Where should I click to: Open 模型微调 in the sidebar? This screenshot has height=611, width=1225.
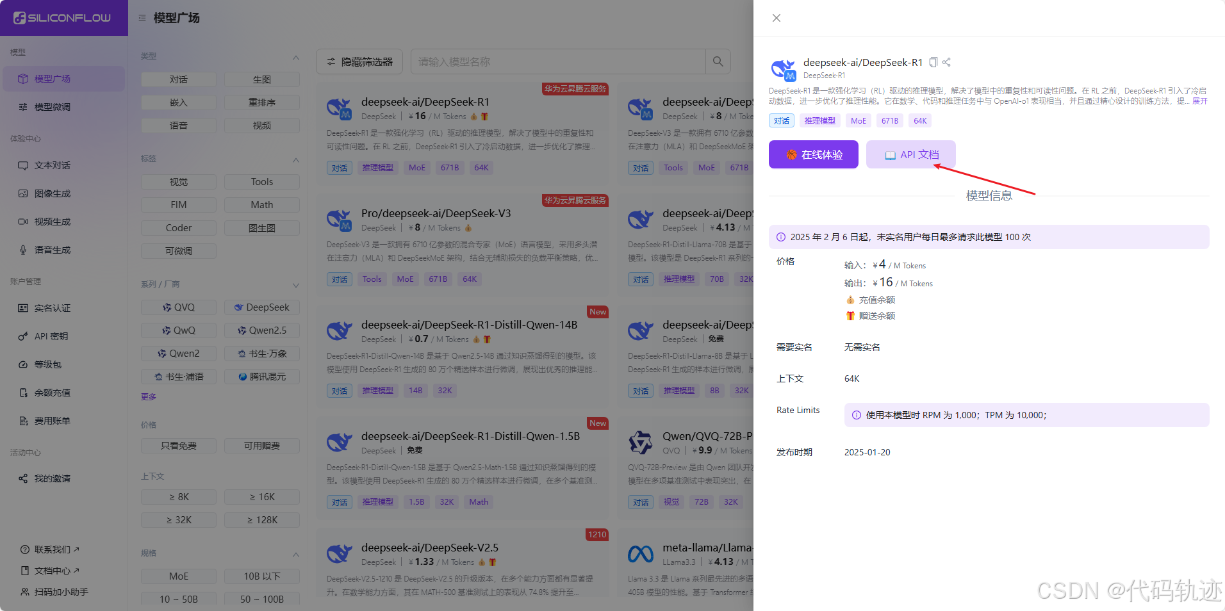pyautogui.click(x=63, y=107)
